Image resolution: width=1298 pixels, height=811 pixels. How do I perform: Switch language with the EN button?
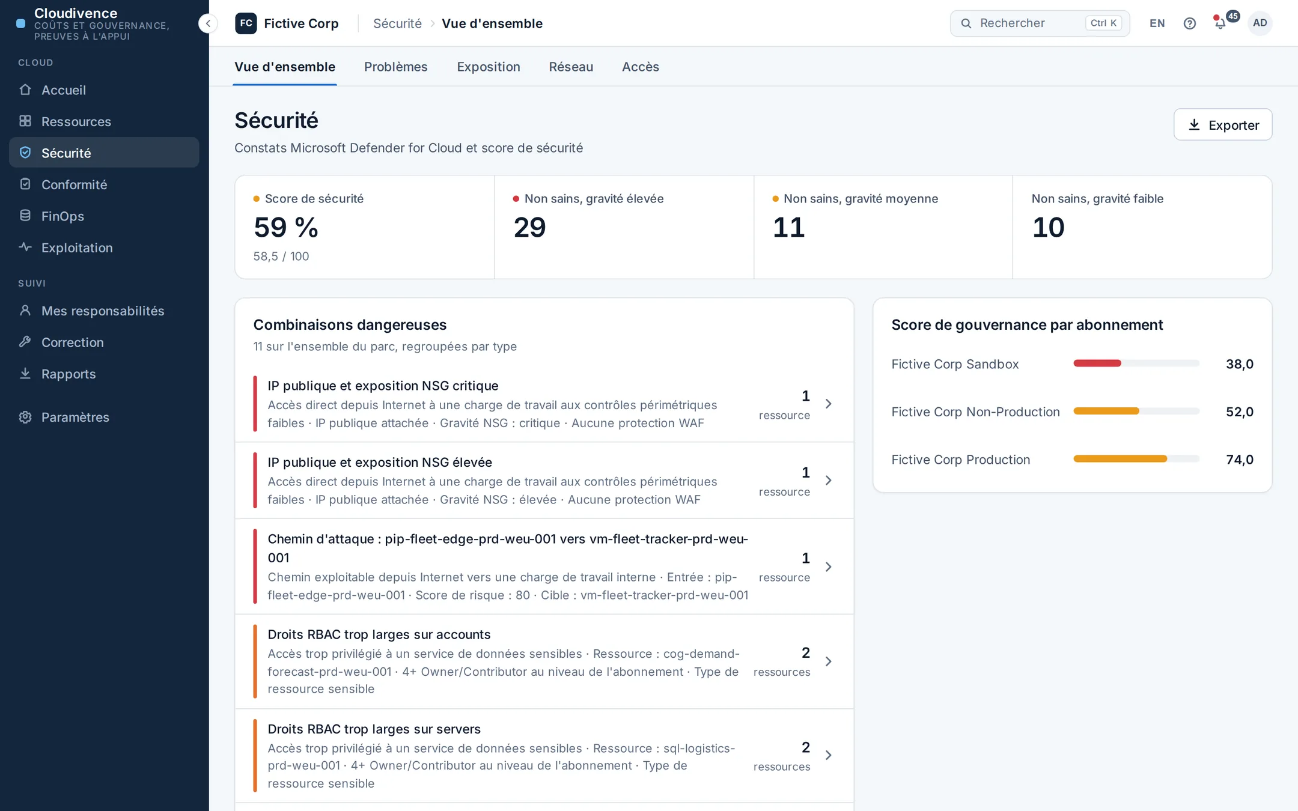(x=1157, y=23)
